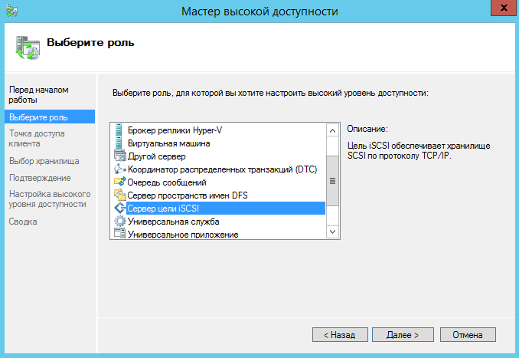Screen dimensions: 519x358
Task: Select the Выберите роль step in sidebar
Action: tap(38, 117)
